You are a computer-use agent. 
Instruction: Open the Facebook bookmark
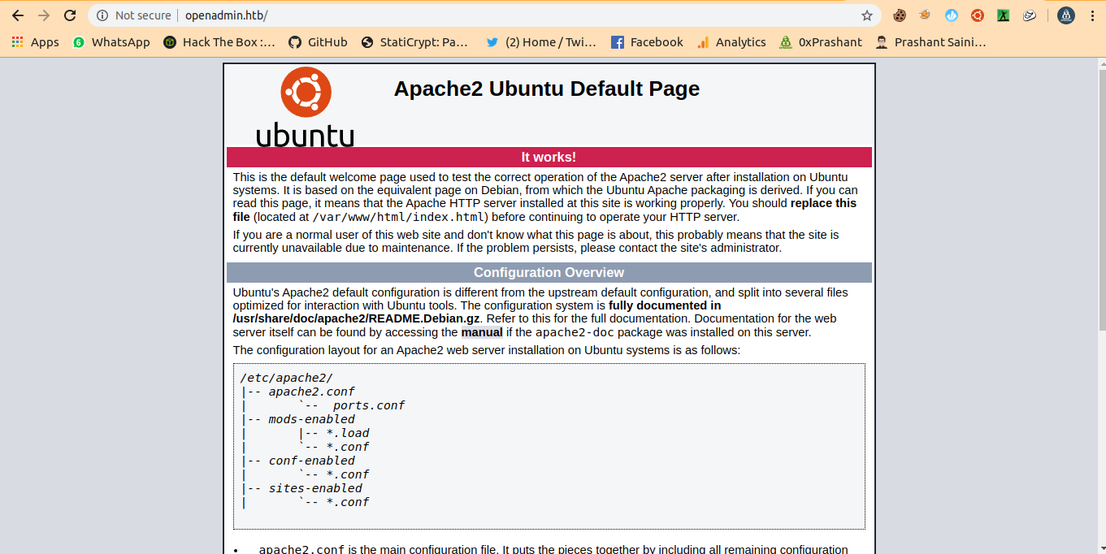(x=647, y=42)
